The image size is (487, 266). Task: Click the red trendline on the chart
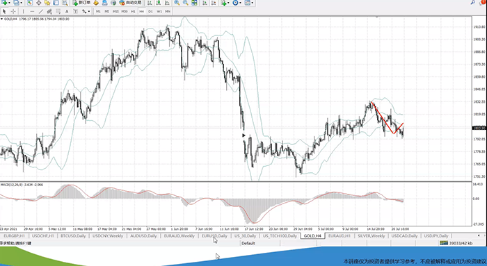pyautogui.click(x=383, y=118)
